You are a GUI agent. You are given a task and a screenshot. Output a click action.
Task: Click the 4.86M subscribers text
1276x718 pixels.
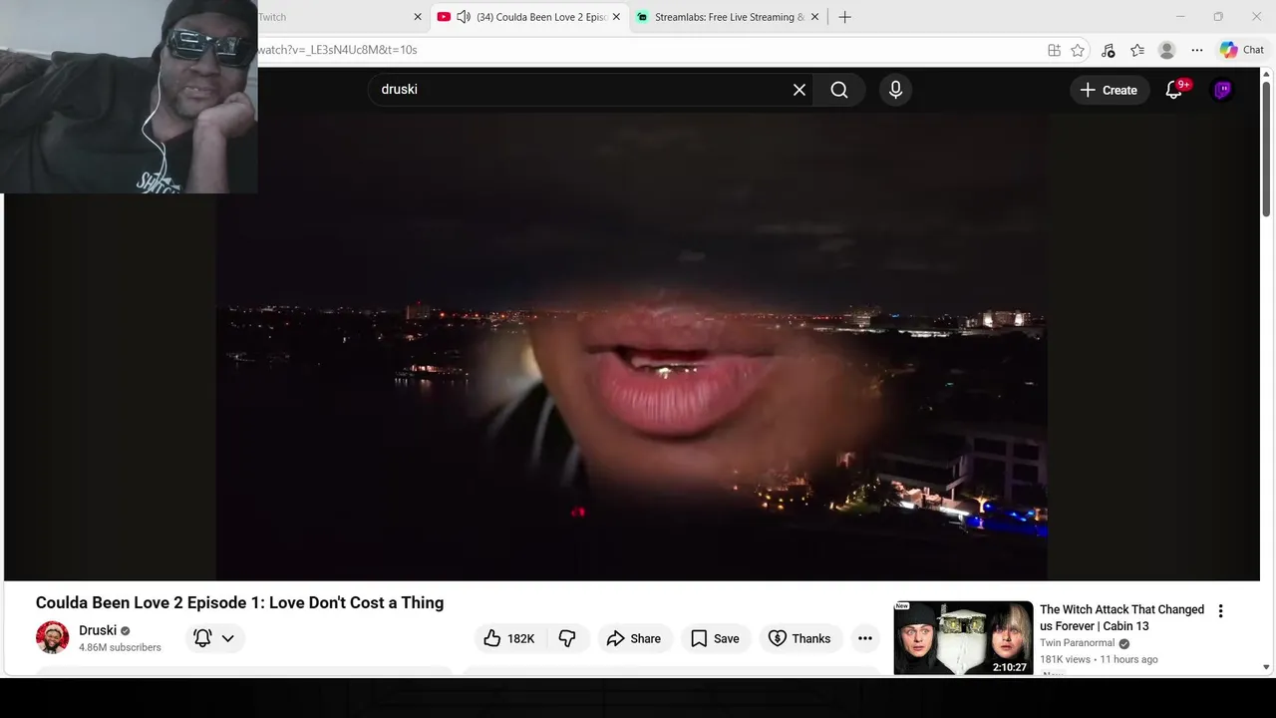click(x=120, y=647)
